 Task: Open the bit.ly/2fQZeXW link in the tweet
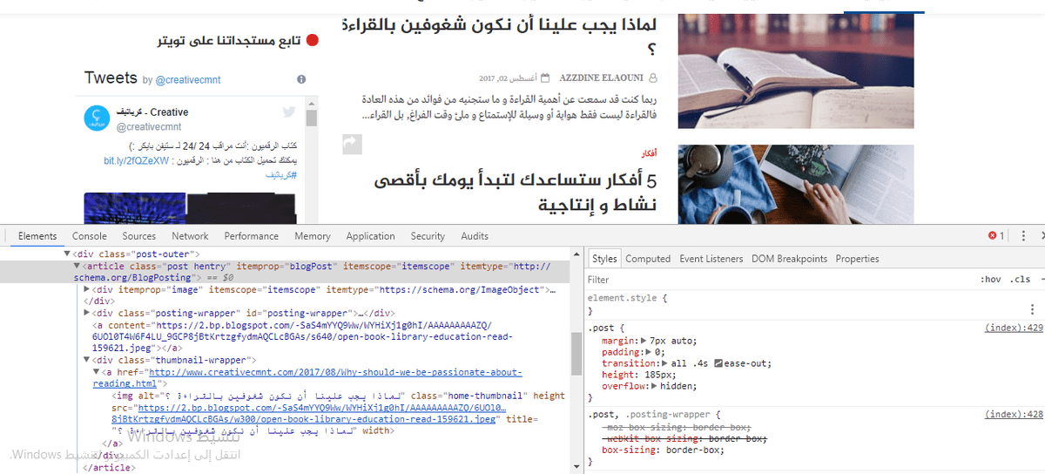pos(136,161)
